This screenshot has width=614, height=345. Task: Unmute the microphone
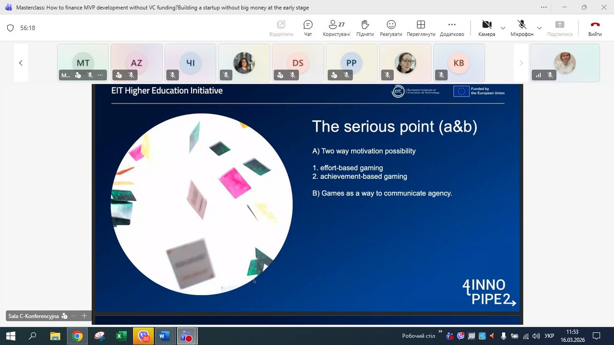(521, 25)
